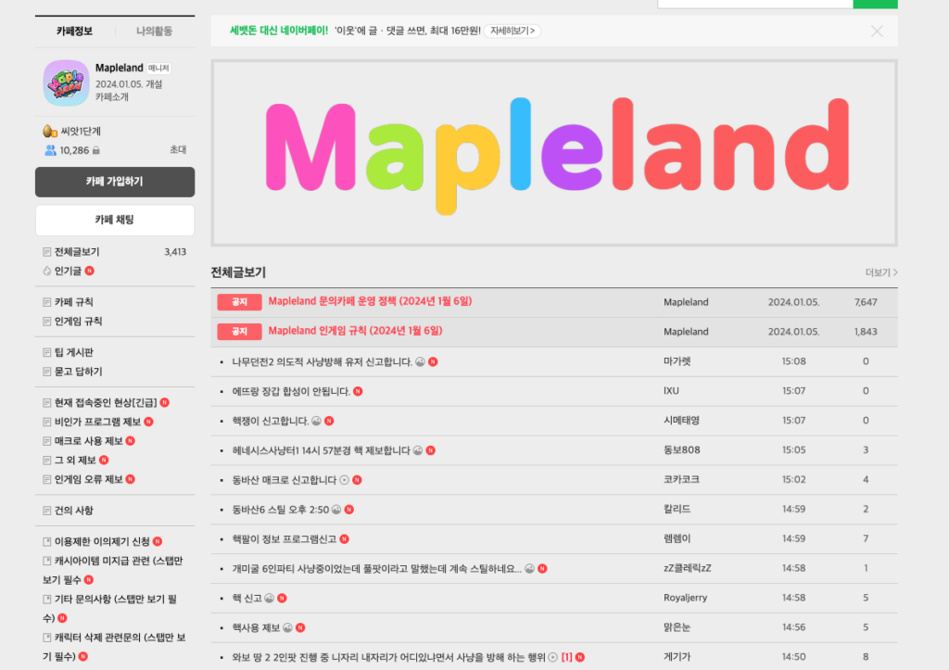Open post 핵팔이 정보 프로그램신고
This screenshot has height=670, width=949.
tap(285, 539)
